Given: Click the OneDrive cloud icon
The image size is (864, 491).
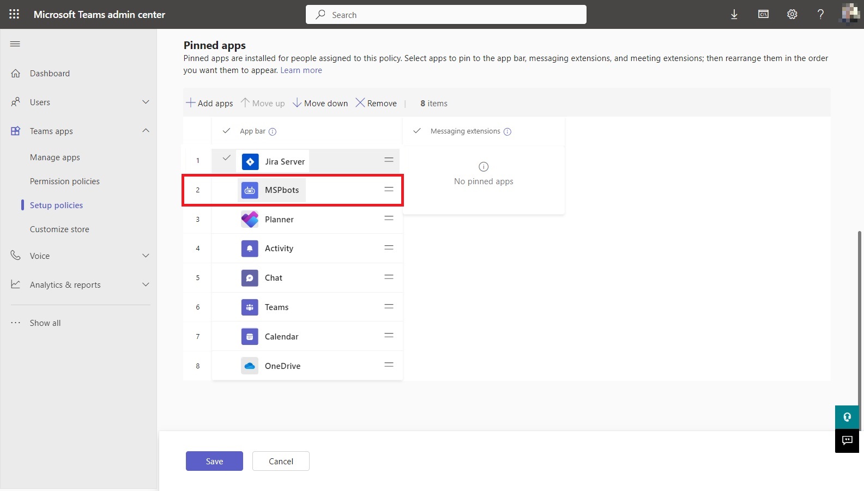Looking at the screenshot, I should pyautogui.click(x=250, y=366).
